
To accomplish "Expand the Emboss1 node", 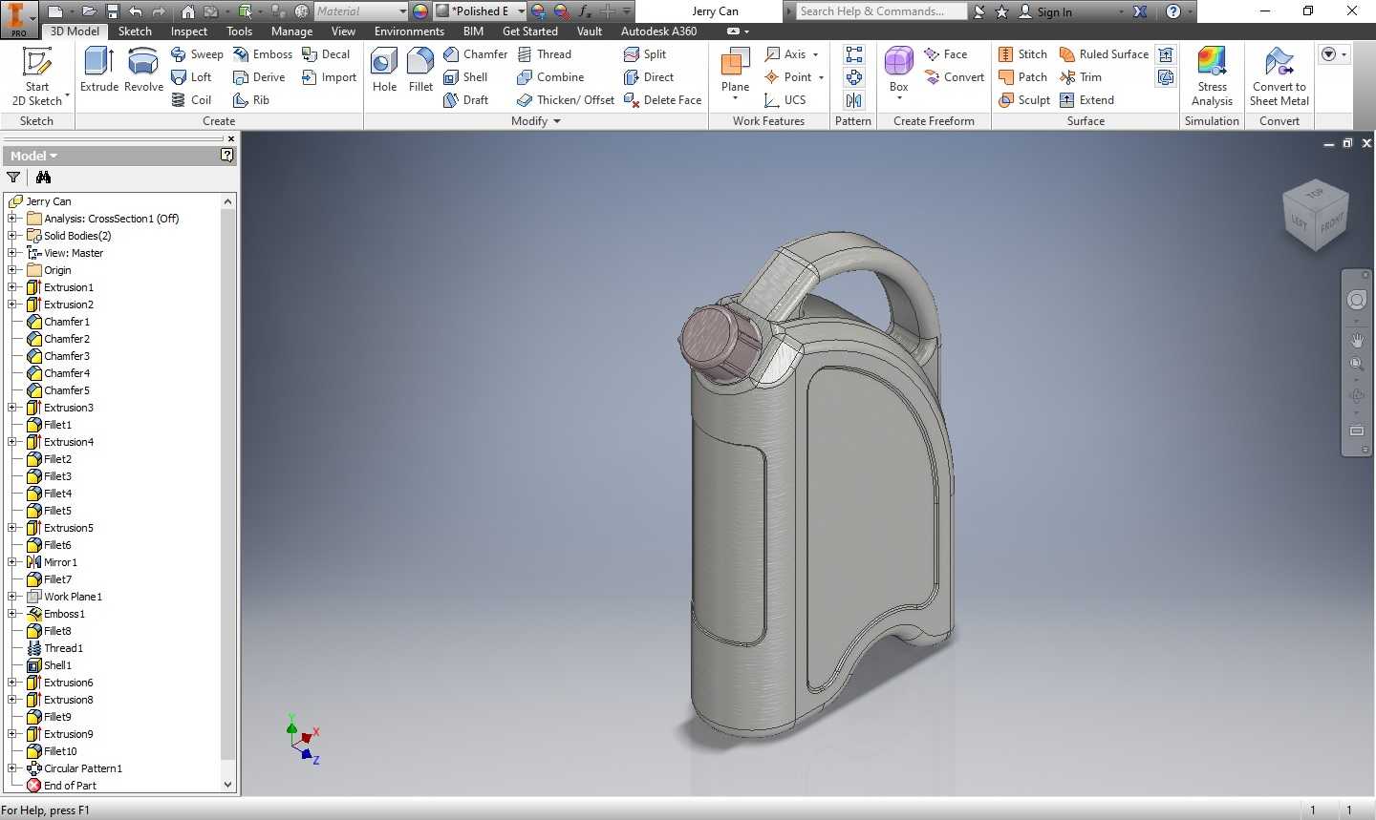I will [11, 614].
